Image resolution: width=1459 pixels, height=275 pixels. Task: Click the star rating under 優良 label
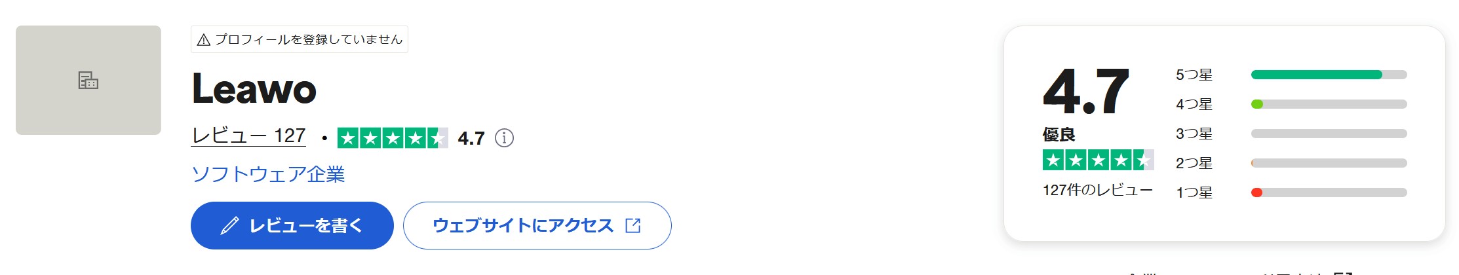pos(1098,160)
